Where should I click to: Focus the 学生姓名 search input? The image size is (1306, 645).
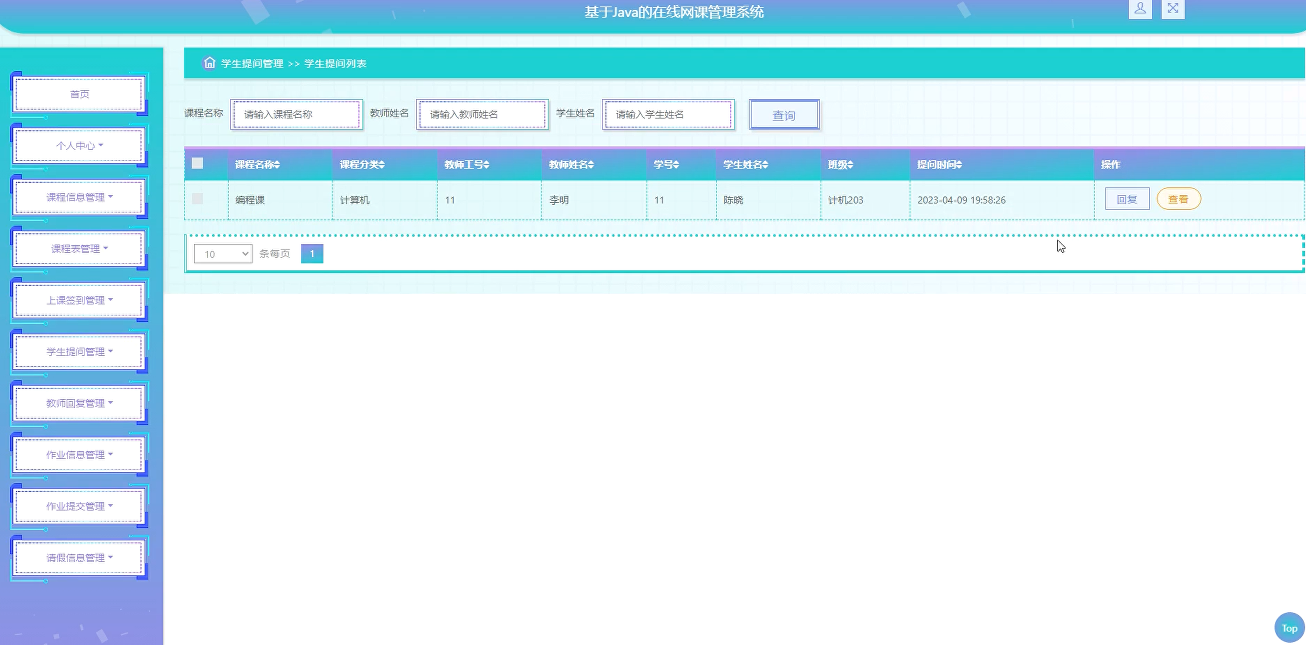[668, 115]
